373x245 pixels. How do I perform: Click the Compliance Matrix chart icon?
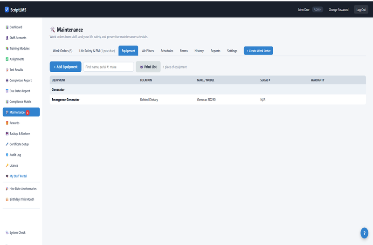click(x=7, y=102)
